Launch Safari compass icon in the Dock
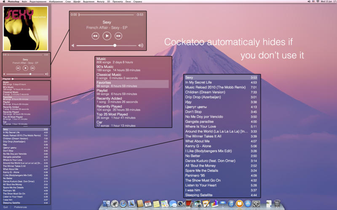 [123, 204]
